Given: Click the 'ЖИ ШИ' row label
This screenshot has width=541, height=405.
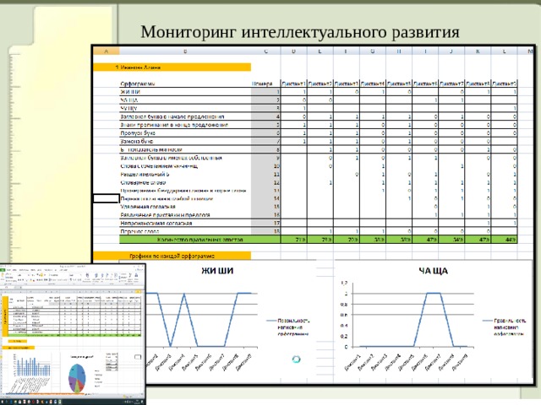Looking at the screenshot, I should (x=130, y=92).
